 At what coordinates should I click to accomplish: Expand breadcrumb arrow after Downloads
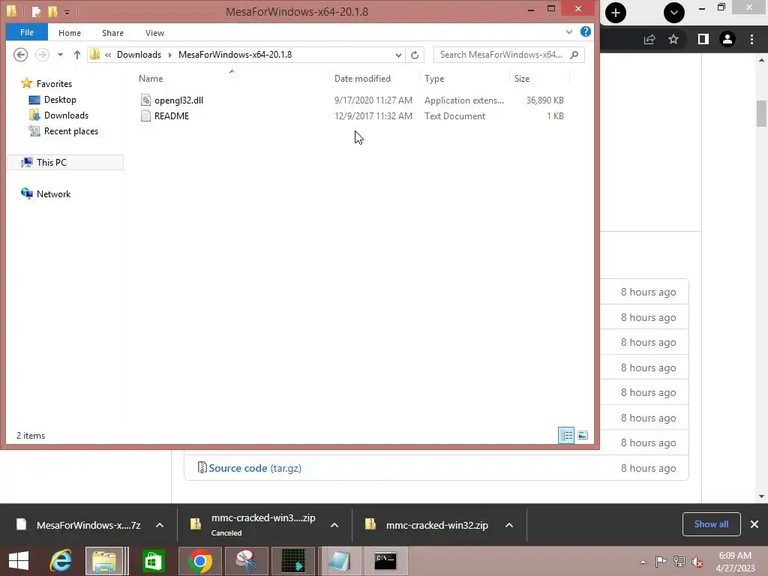point(170,55)
